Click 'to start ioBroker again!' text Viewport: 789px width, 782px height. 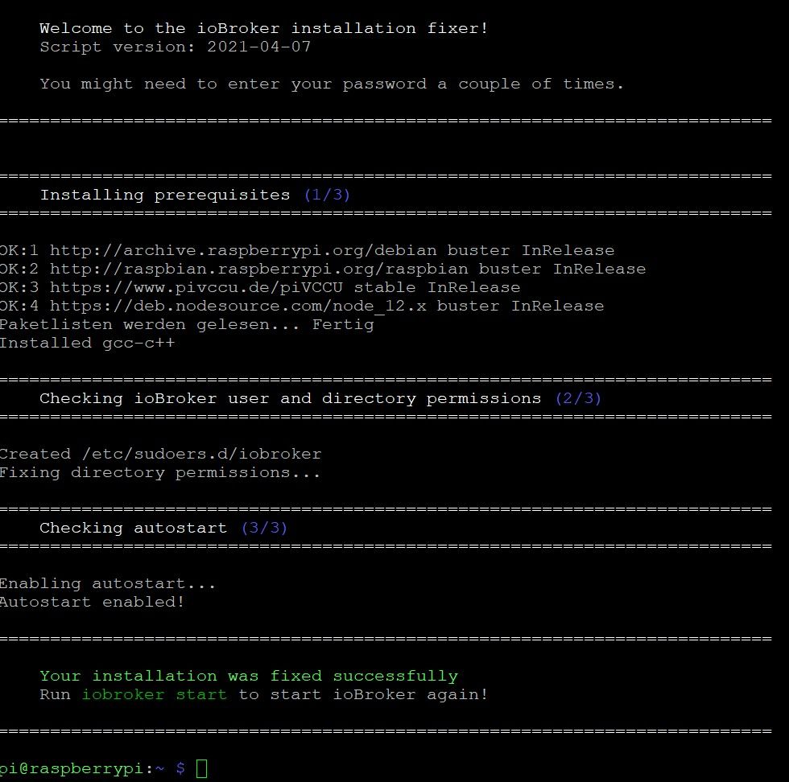click(363, 695)
